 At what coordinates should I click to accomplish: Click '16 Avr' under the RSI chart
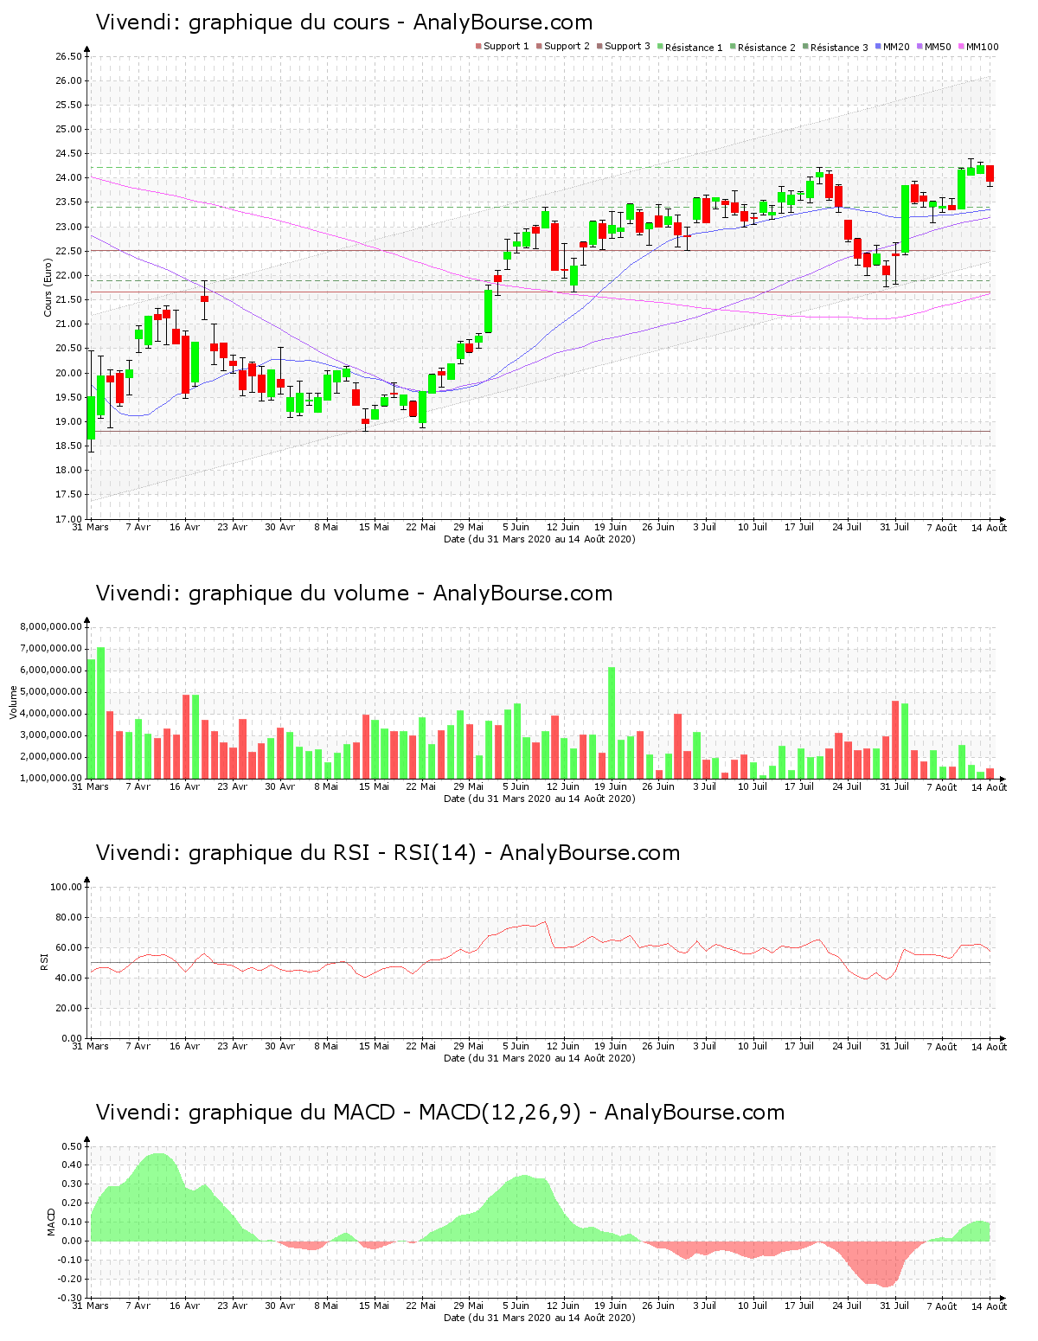click(x=184, y=1046)
